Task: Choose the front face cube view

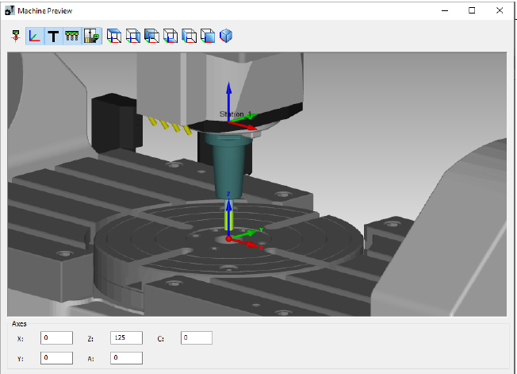Action: pyautogui.click(x=208, y=36)
